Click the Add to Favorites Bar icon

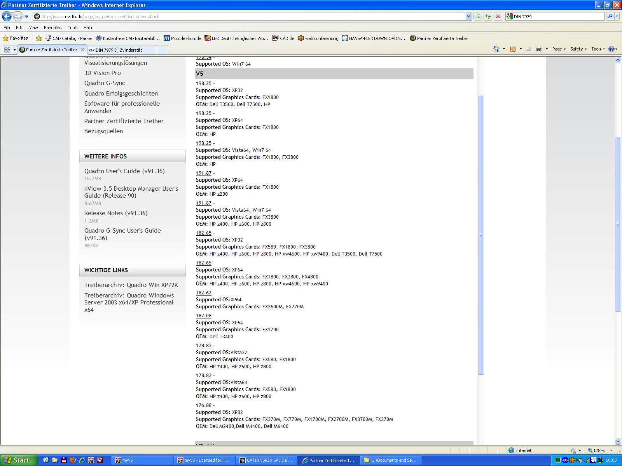(x=39, y=38)
